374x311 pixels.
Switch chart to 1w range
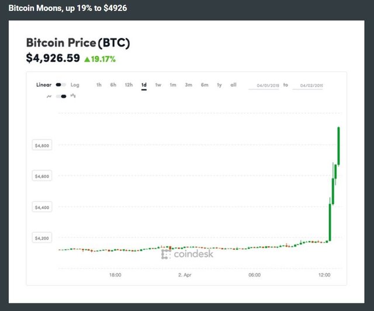[x=158, y=85]
